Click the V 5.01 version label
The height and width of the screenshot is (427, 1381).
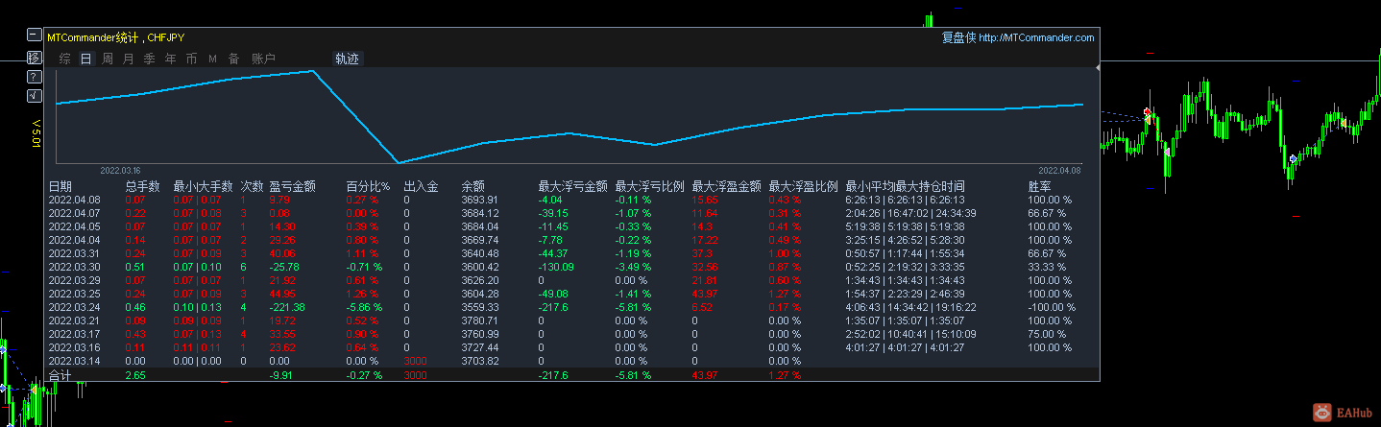pyautogui.click(x=36, y=134)
